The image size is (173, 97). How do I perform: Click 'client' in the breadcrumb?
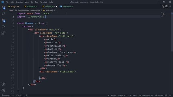tap(11, 10)
